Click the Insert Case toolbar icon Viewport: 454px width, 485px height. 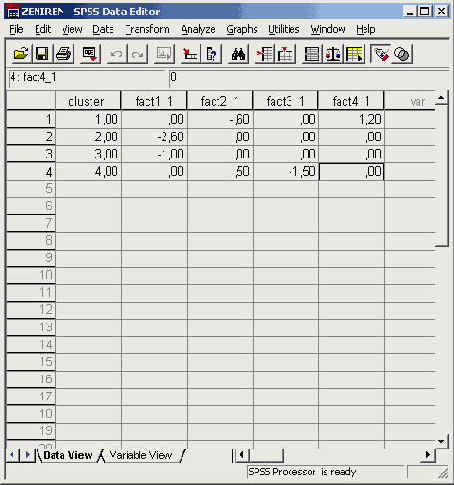coord(265,54)
